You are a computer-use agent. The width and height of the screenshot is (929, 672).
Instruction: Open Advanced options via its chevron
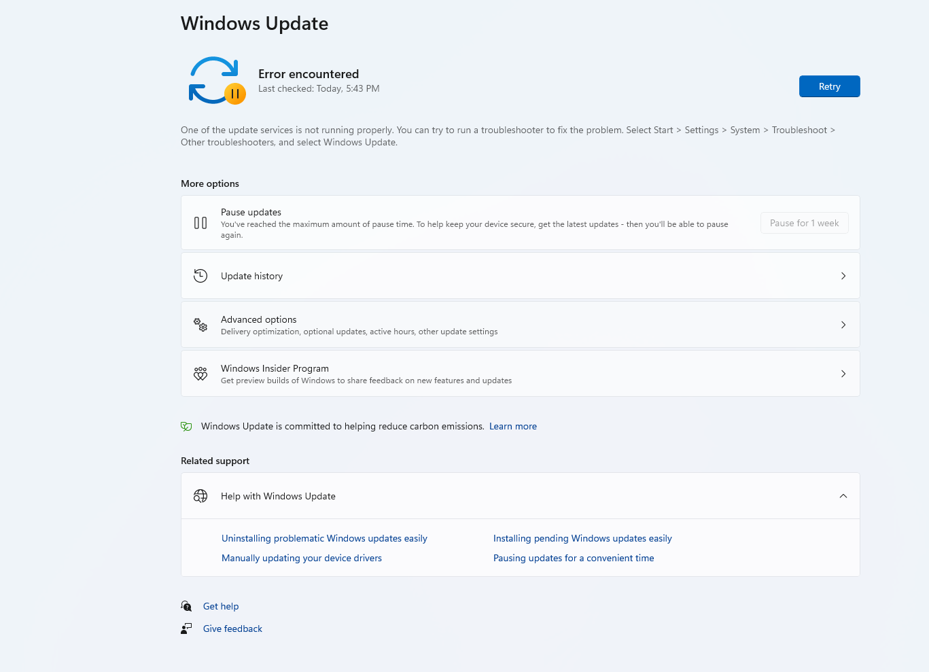point(843,325)
